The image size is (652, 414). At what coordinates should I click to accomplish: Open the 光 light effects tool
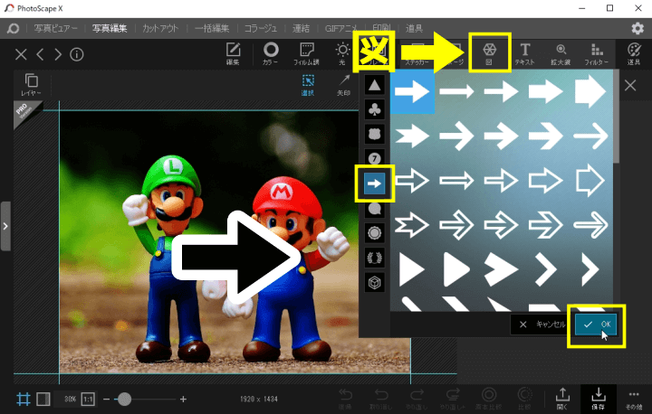click(x=342, y=53)
